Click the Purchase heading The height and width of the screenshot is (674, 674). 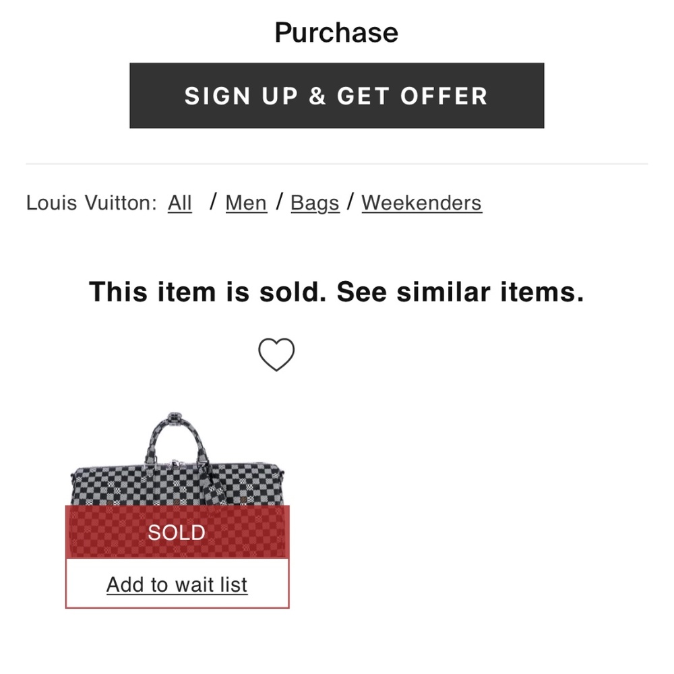tap(336, 32)
